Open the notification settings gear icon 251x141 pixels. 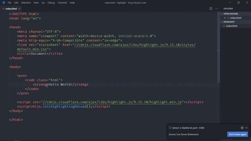tap(242, 128)
